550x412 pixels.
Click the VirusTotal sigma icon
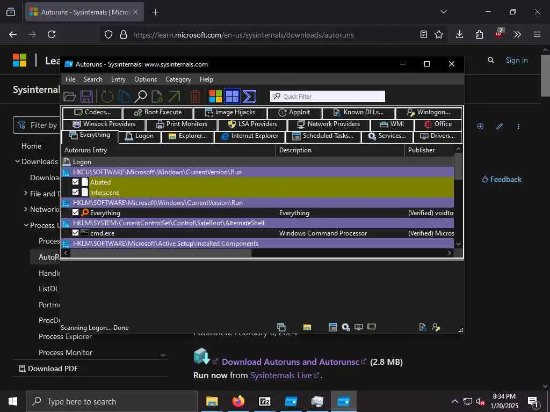(249, 97)
